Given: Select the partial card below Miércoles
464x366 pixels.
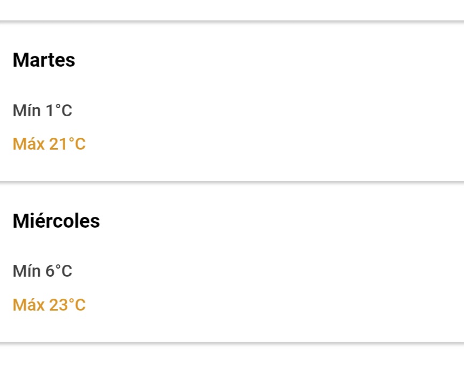Looking at the screenshot, I should [x=232, y=355].
